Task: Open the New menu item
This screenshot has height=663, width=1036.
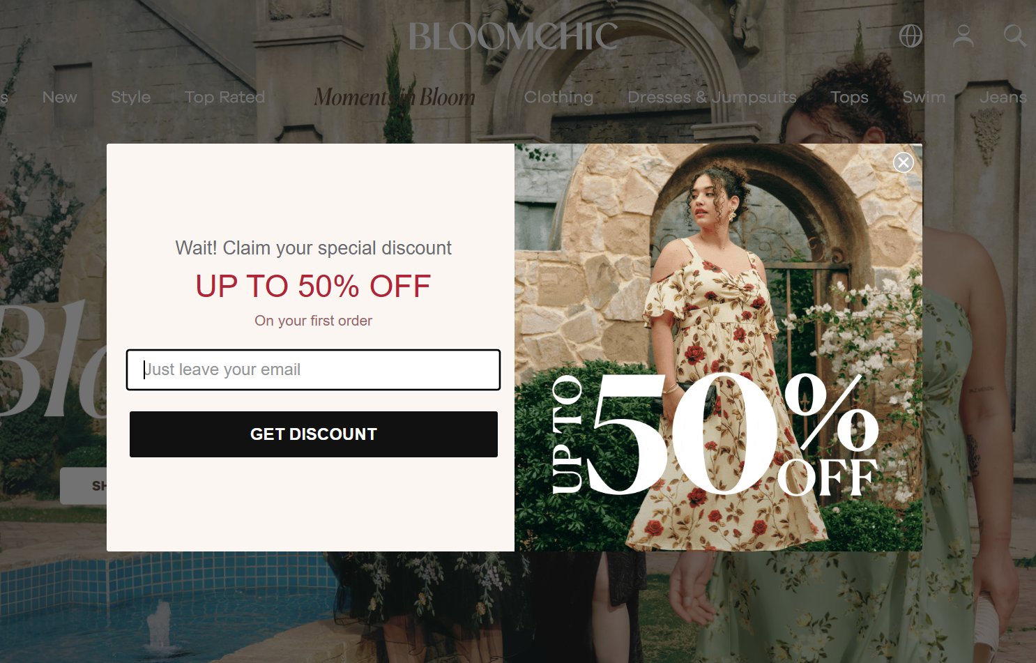Action: click(59, 97)
